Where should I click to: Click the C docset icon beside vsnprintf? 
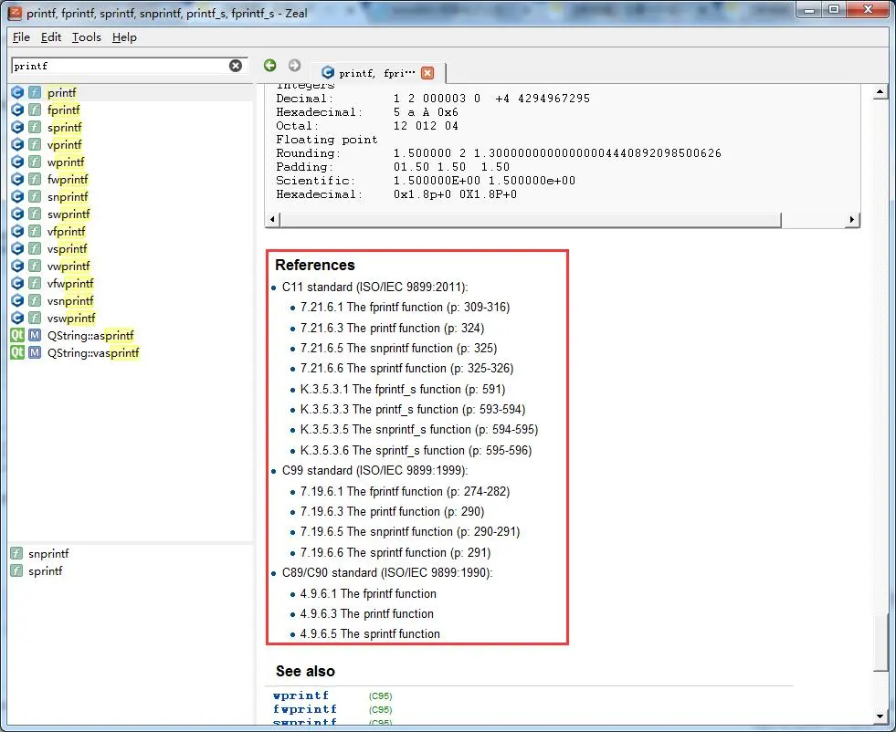point(17,300)
